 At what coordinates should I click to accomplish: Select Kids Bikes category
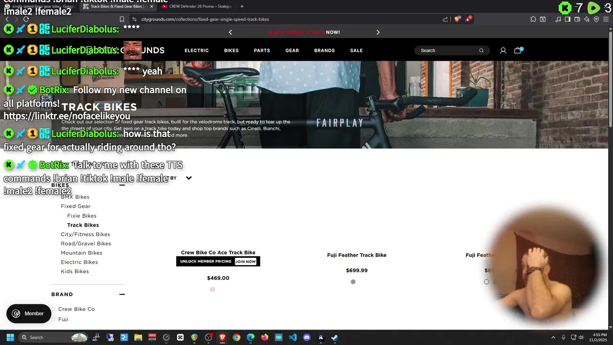pyautogui.click(x=75, y=271)
